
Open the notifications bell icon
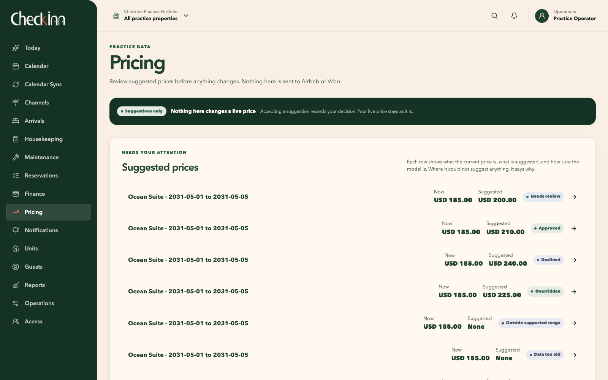514,16
